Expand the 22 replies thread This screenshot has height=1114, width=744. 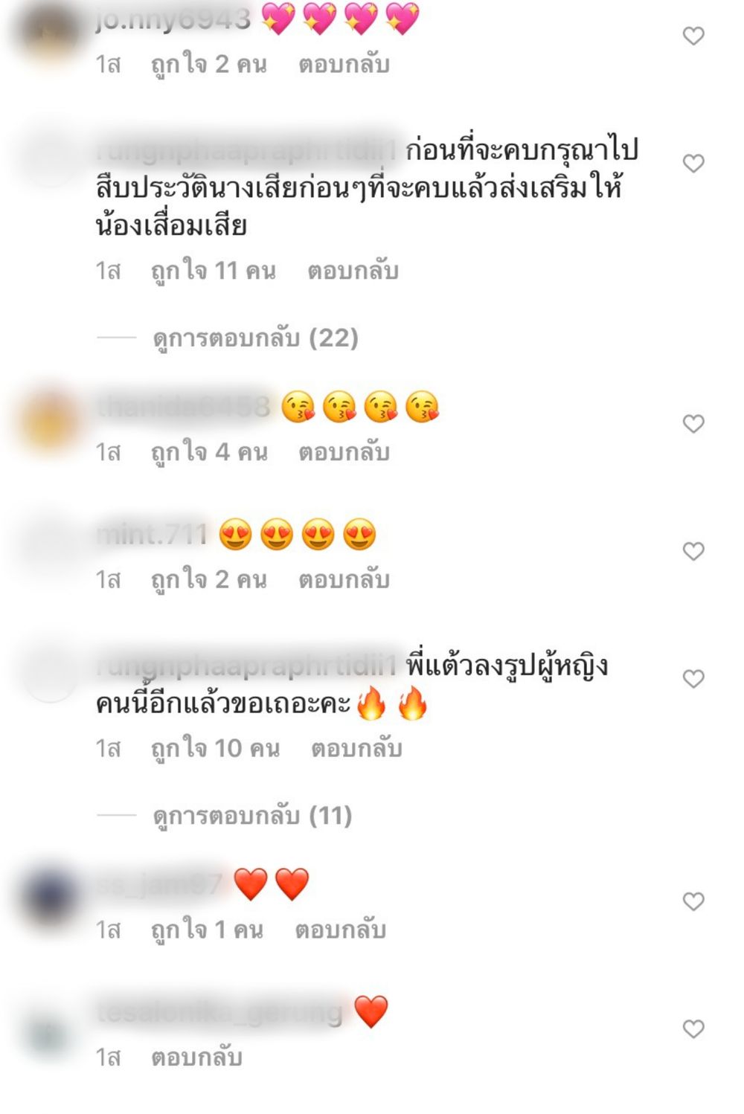coord(255,338)
